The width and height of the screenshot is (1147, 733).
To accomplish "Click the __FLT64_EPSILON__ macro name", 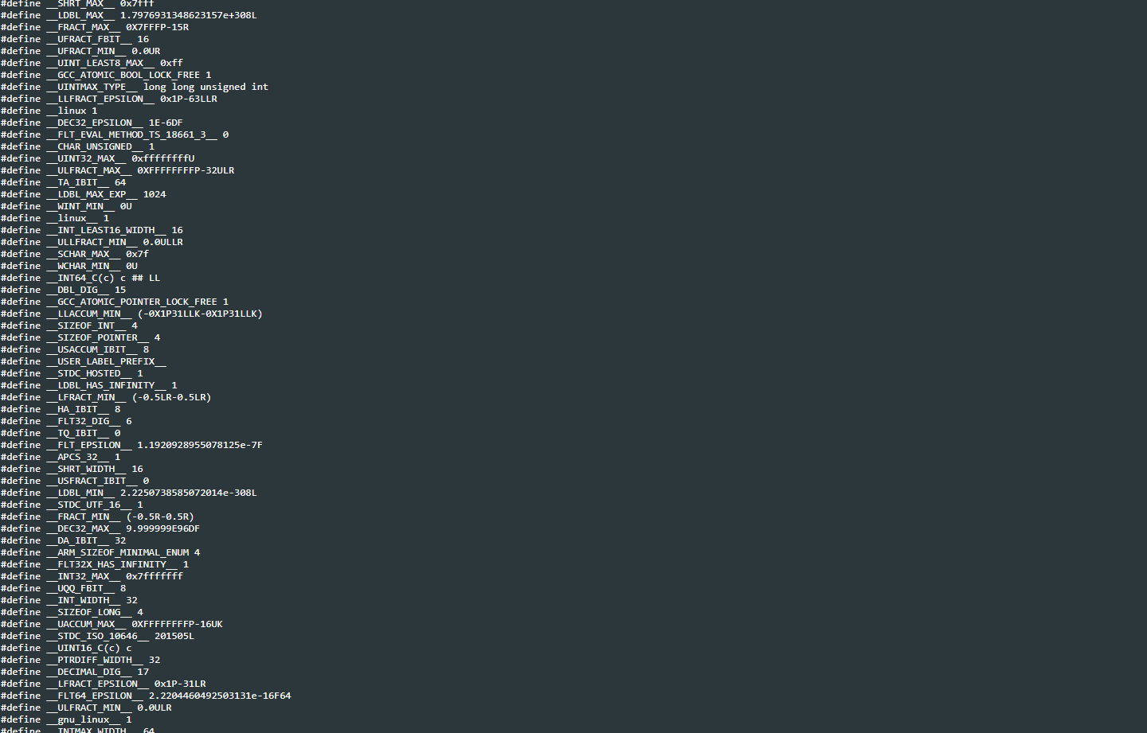I will tap(94, 696).
